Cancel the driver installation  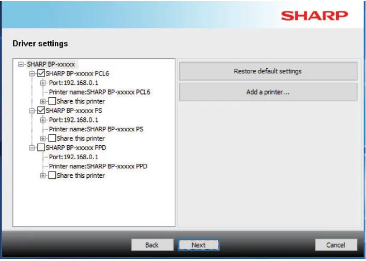click(336, 245)
